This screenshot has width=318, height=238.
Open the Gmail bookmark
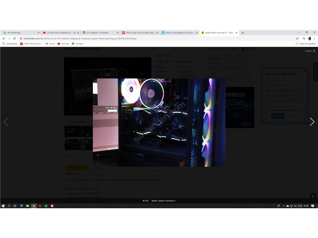point(50,44)
